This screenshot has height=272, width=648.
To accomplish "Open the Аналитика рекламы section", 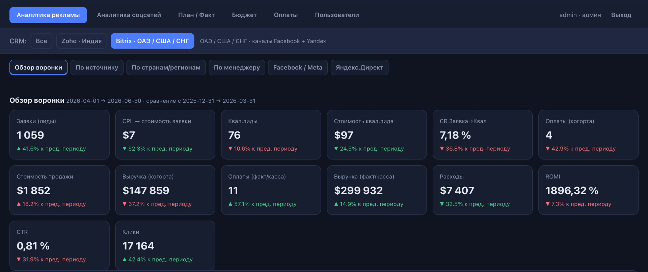I will coord(48,15).
